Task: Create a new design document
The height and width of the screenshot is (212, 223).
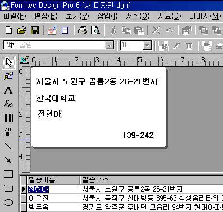Action: (9, 30)
